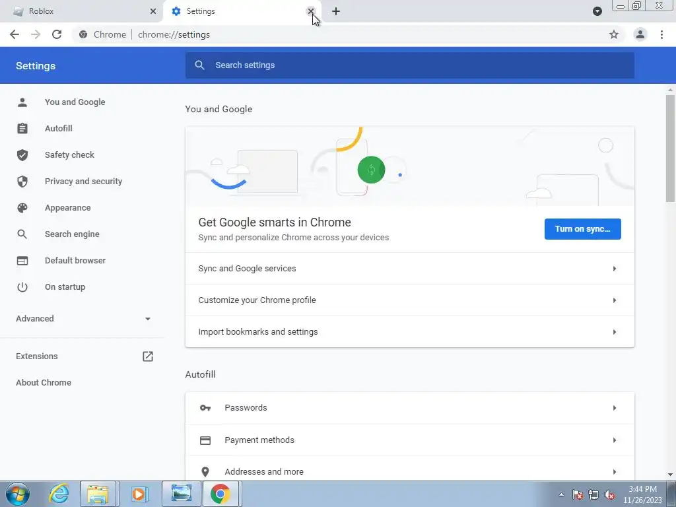The width and height of the screenshot is (676, 507).
Task: Click the shield icon for Privacy and security
Action: click(22, 182)
